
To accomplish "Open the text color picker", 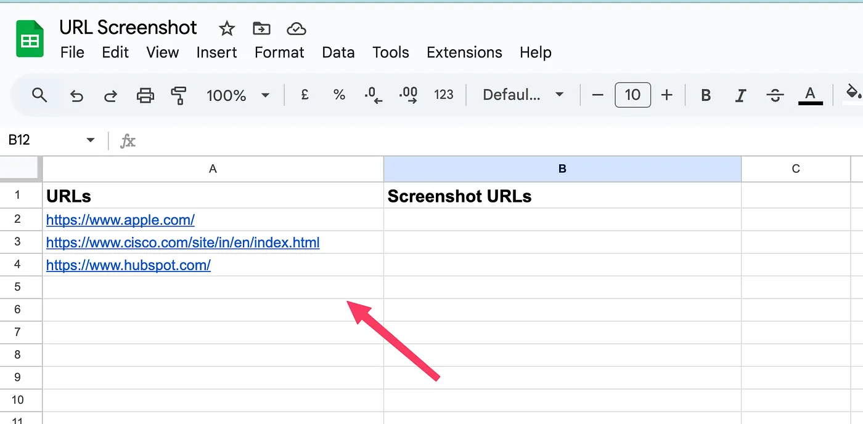I will coord(810,95).
